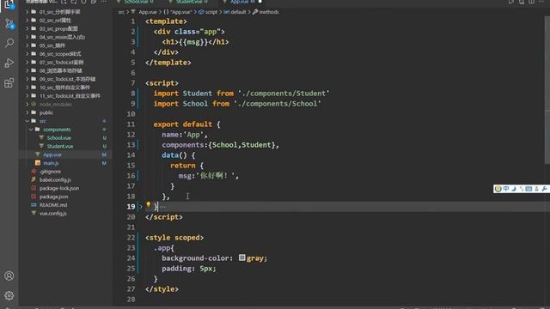Open the gray color swatch picker

[241, 257]
